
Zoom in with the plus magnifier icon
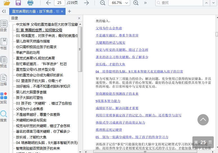coord(136,3)
